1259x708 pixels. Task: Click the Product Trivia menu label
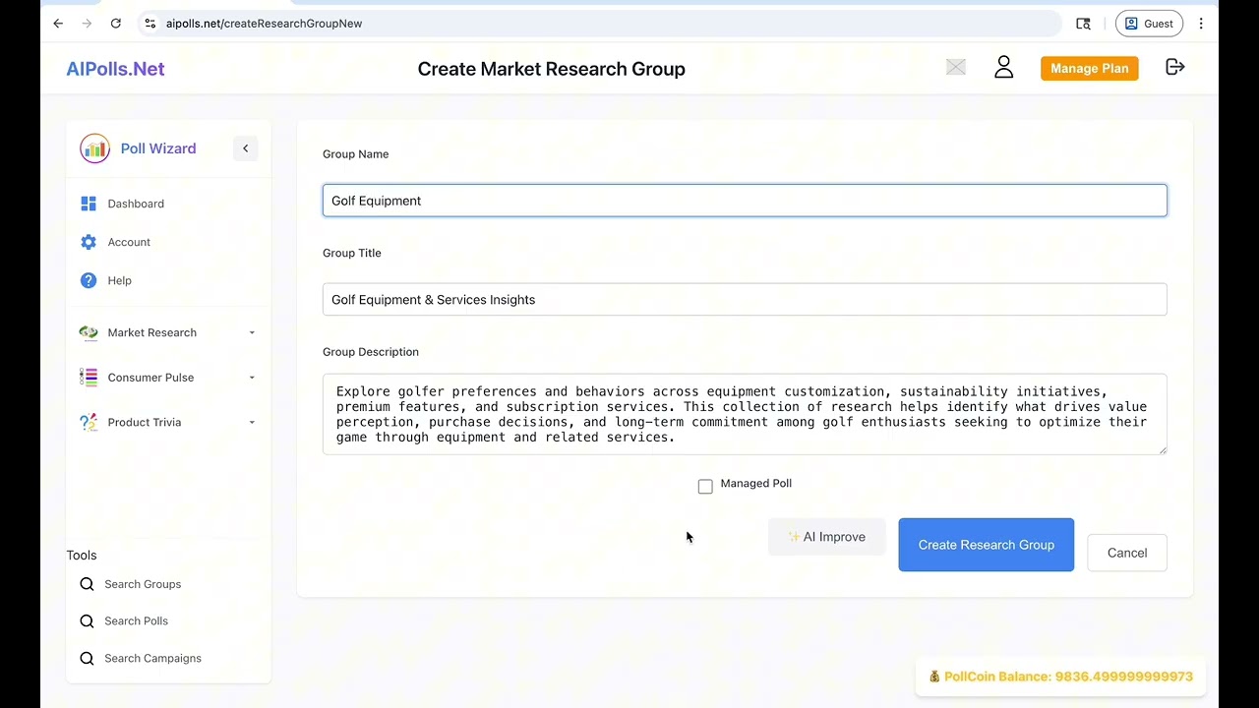pos(145,423)
